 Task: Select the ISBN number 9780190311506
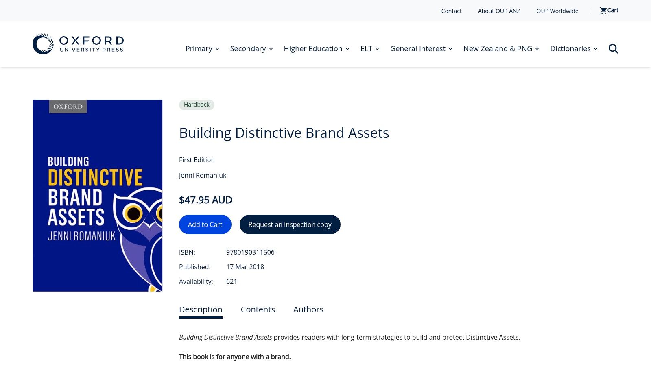coord(250,252)
